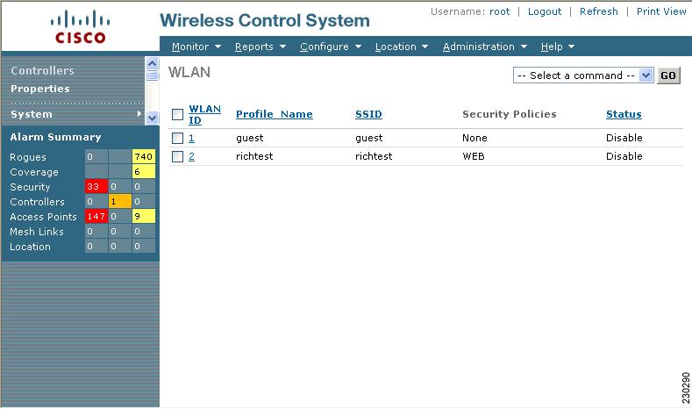Viewport: 692px width, 409px height.
Task: Toggle the select-all WLAN header checkbox
Action: [x=177, y=114]
